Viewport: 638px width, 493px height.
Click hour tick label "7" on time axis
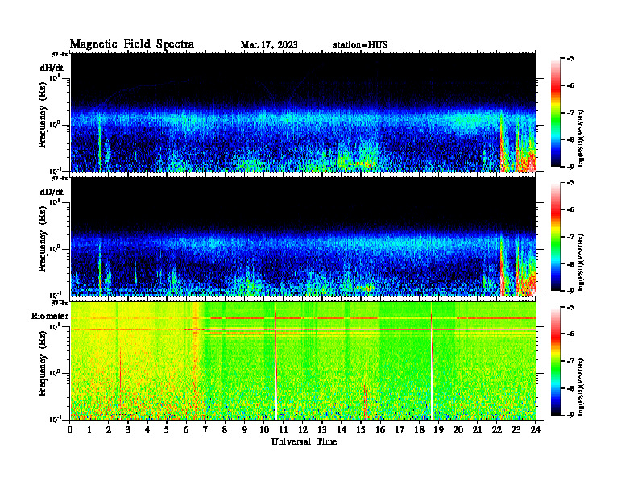tap(205, 429)
